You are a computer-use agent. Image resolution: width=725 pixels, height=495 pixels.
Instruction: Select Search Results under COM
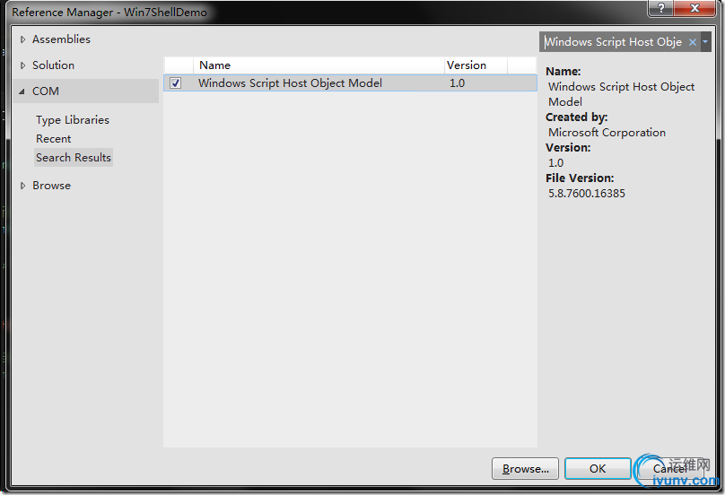click(74, 158)
